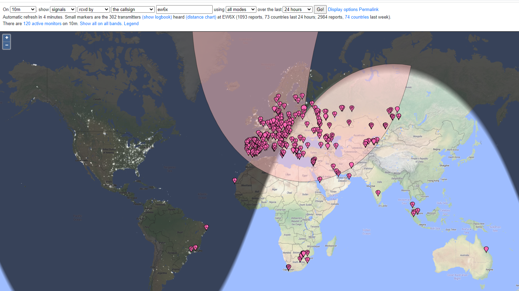Click the transmitter marker in Australia
519x291 pixels.
pos(486,249)
